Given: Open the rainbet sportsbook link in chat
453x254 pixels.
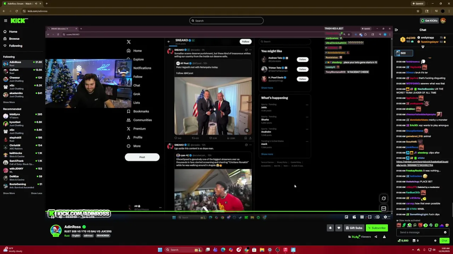Looking at the screenshot, I should pyautogui.click(x=422, y=163).
